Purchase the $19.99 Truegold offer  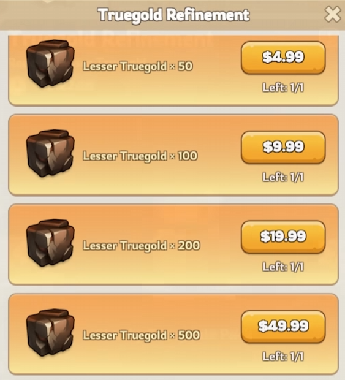283,237
